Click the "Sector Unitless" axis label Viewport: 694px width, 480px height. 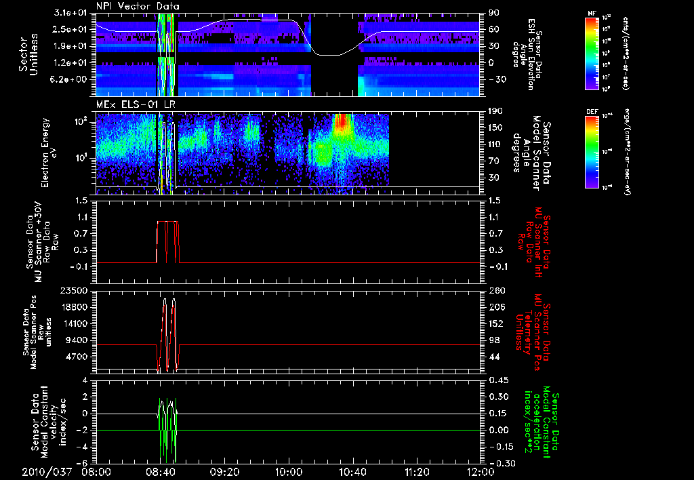tap(28, 54)
